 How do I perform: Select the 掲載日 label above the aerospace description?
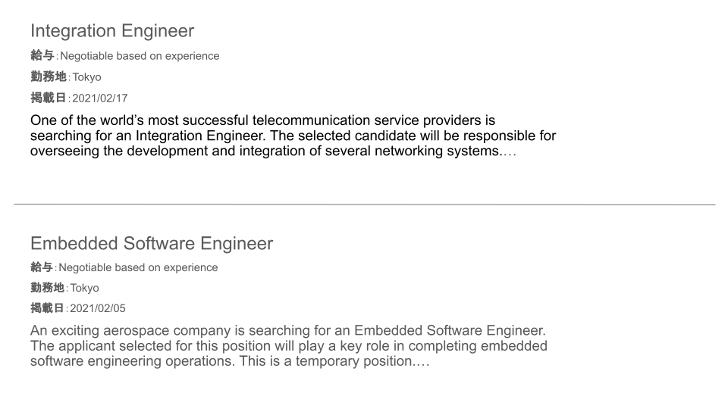47,308
